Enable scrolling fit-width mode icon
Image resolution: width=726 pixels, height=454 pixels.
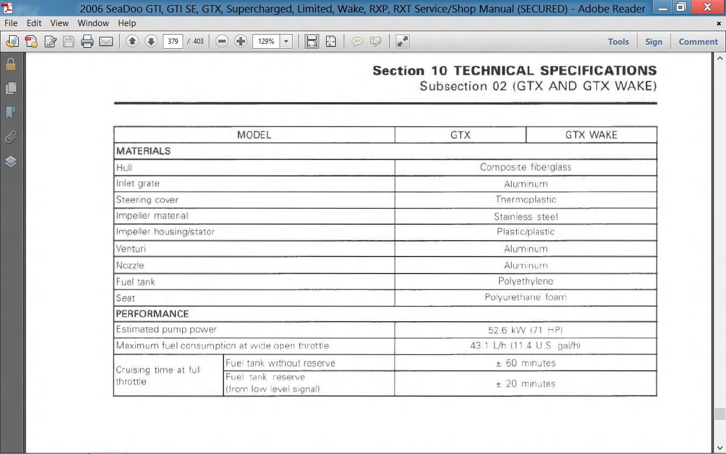312,41
